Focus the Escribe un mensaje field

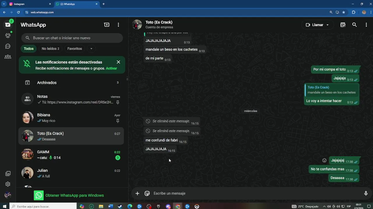click(256, 193)
